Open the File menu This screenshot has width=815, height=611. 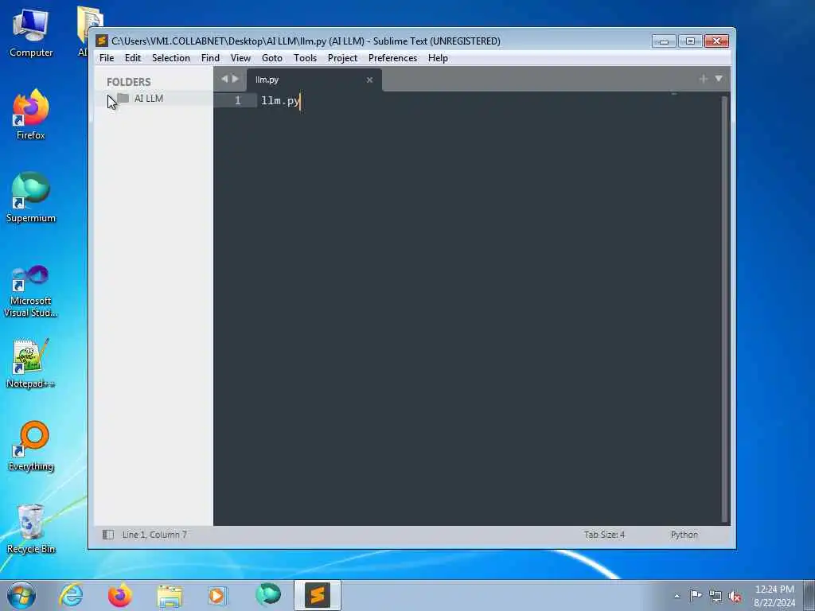(107, 57)
